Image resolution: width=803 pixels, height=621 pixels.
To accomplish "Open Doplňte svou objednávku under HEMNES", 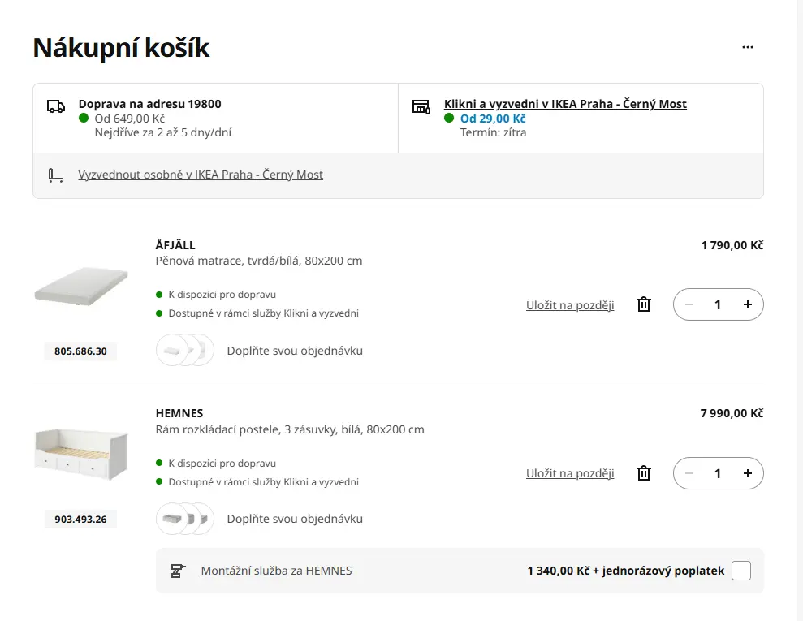I will 295,519.
